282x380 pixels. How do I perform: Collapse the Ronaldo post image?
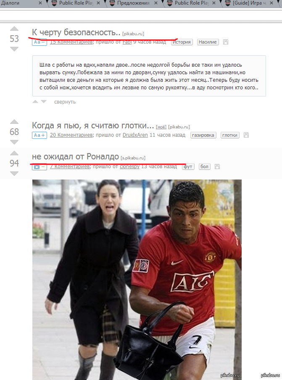40,167
